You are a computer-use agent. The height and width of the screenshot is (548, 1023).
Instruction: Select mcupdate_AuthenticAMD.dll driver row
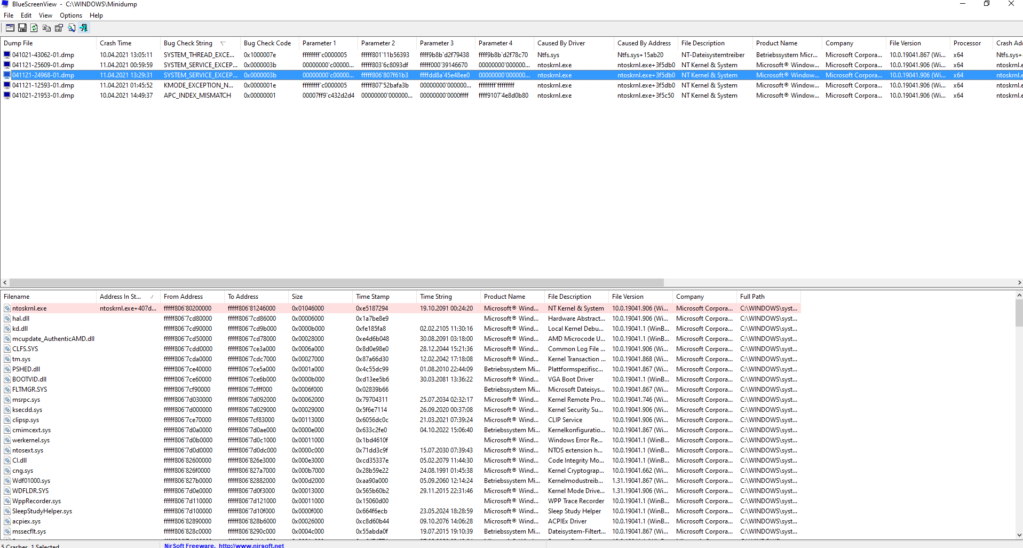pos(400,339)
